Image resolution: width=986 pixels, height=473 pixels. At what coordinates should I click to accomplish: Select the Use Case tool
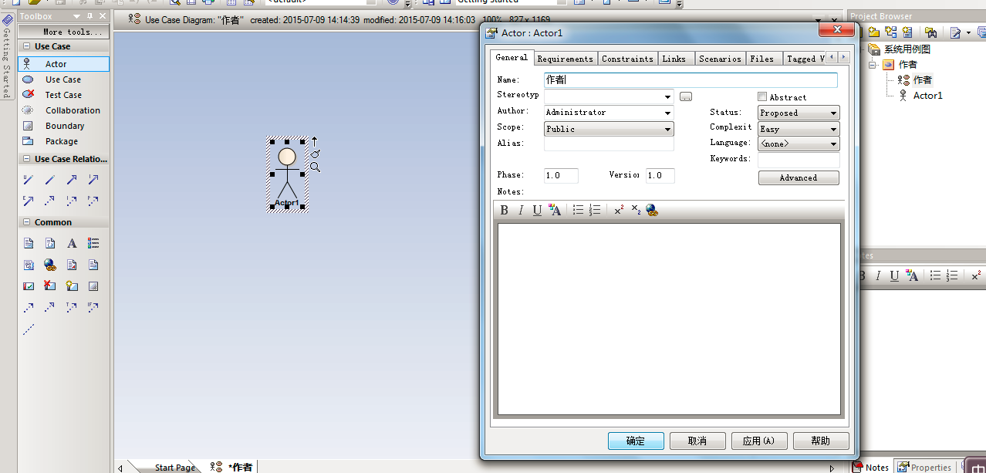[x=63, y=79]
